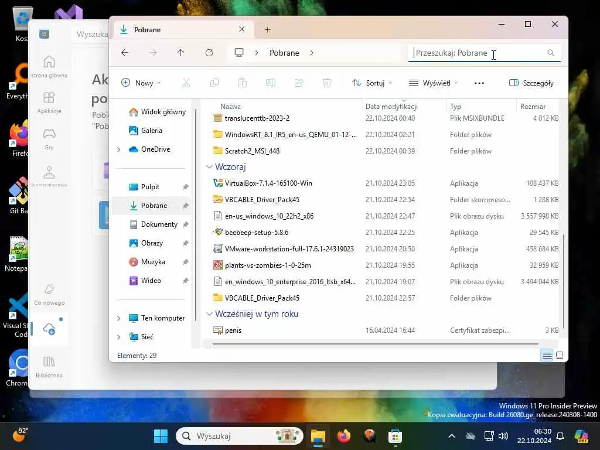
Task: Click the taskbar volume icon
Action: 503,436
